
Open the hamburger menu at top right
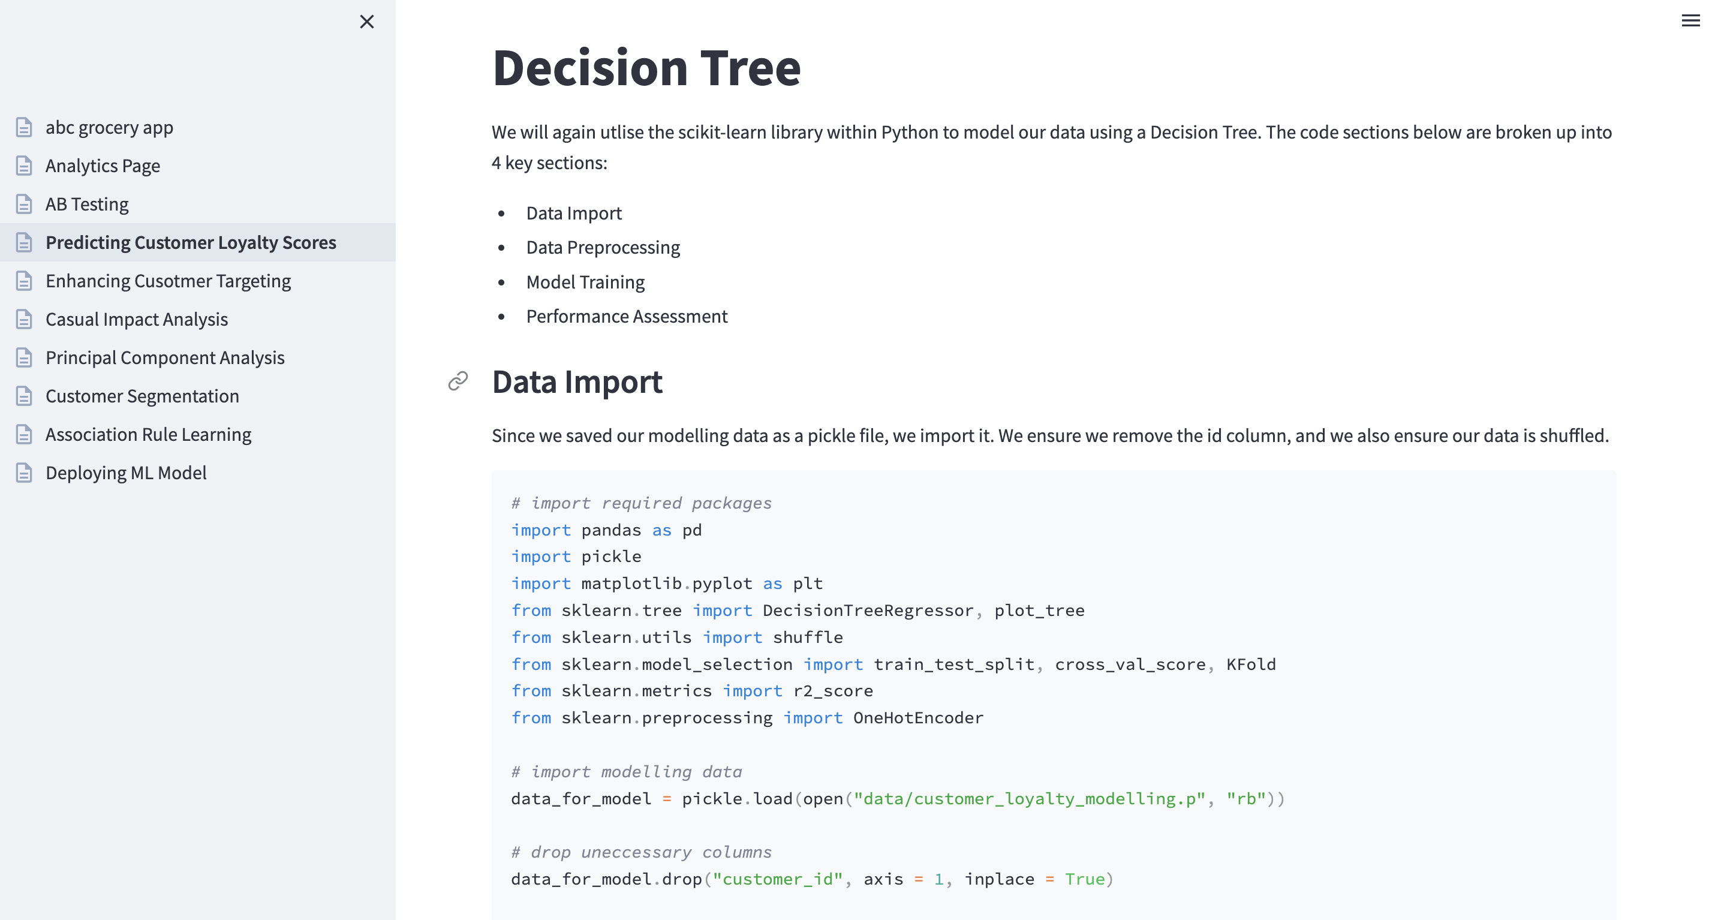point(1690,20)
